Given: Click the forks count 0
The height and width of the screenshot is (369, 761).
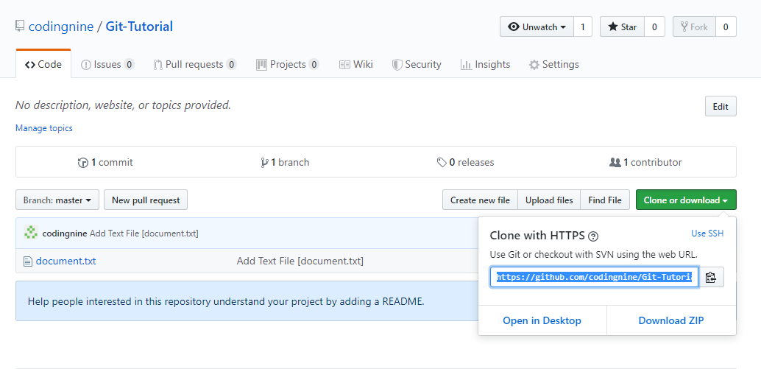Looking at the screenshot, I should tap(726, 27).
